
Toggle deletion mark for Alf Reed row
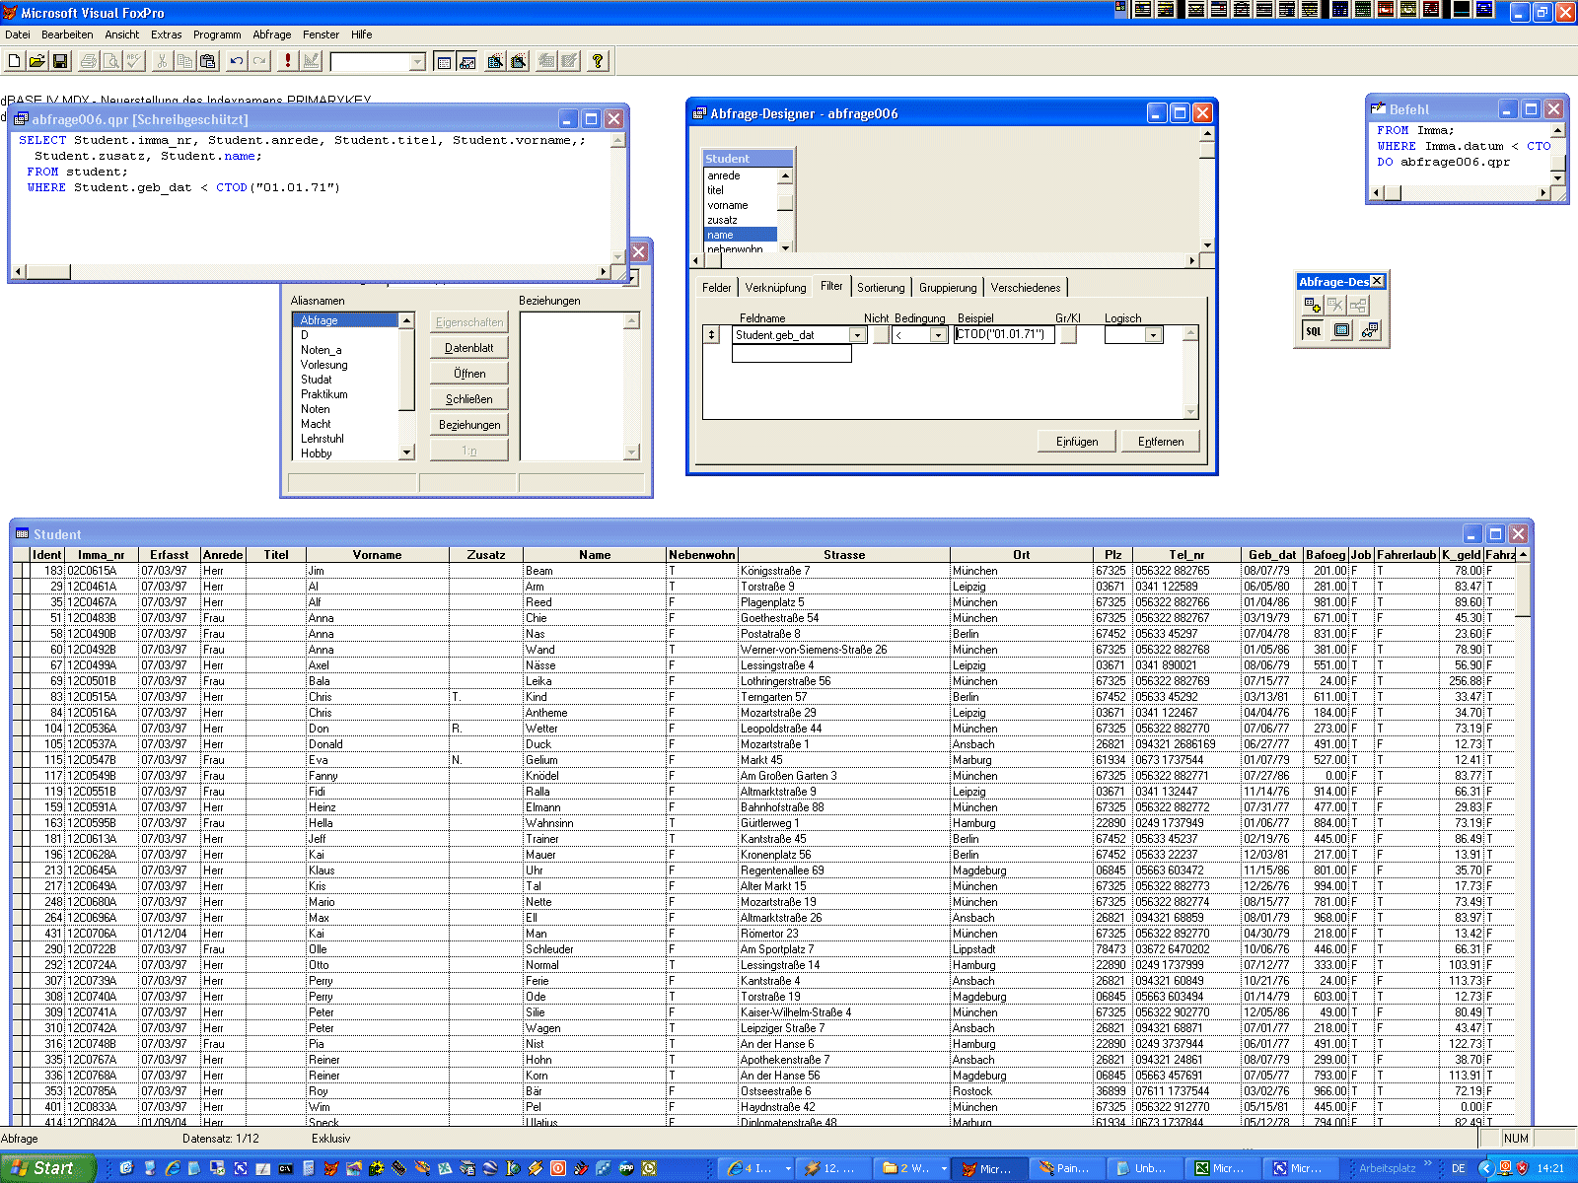(x=26, y=602)
